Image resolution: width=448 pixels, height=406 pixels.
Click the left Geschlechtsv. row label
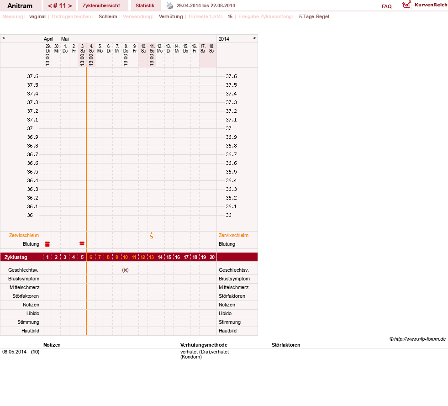[x=23, y=270]
